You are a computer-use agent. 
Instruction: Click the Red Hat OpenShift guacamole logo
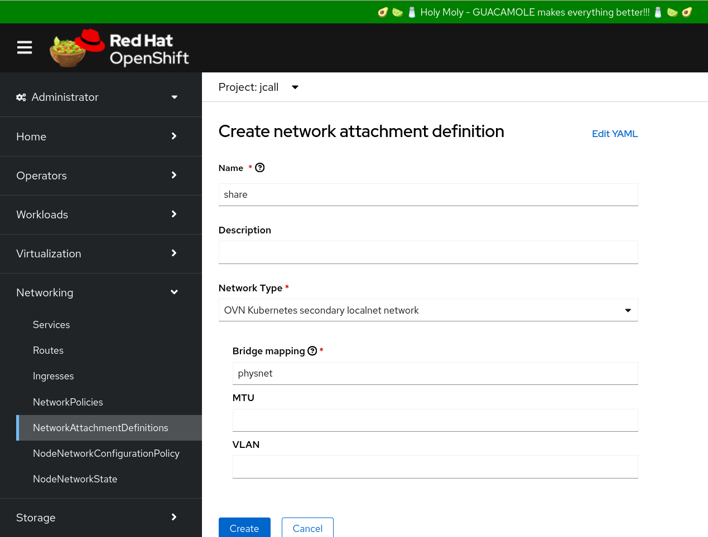coord(119,48)
